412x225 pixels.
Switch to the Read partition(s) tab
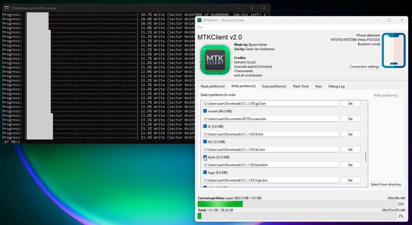tap(212, 86)
